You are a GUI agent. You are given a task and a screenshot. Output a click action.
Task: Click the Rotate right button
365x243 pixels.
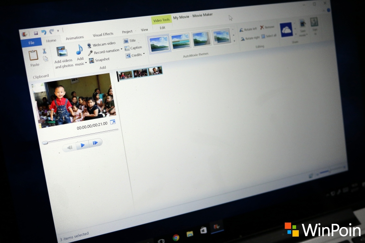(x=250, y=38)
